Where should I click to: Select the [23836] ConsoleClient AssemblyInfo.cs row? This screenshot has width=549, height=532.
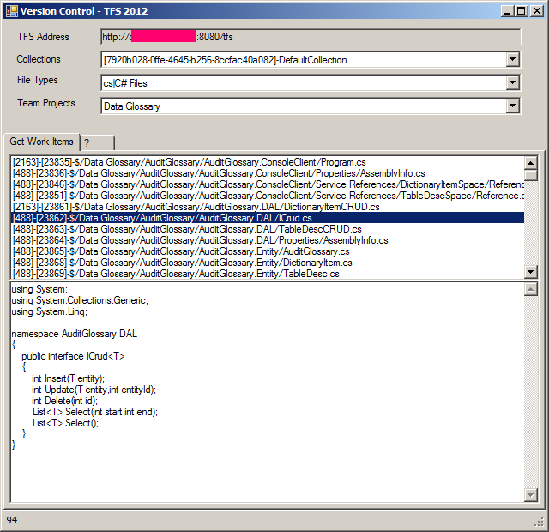(268, 173)
